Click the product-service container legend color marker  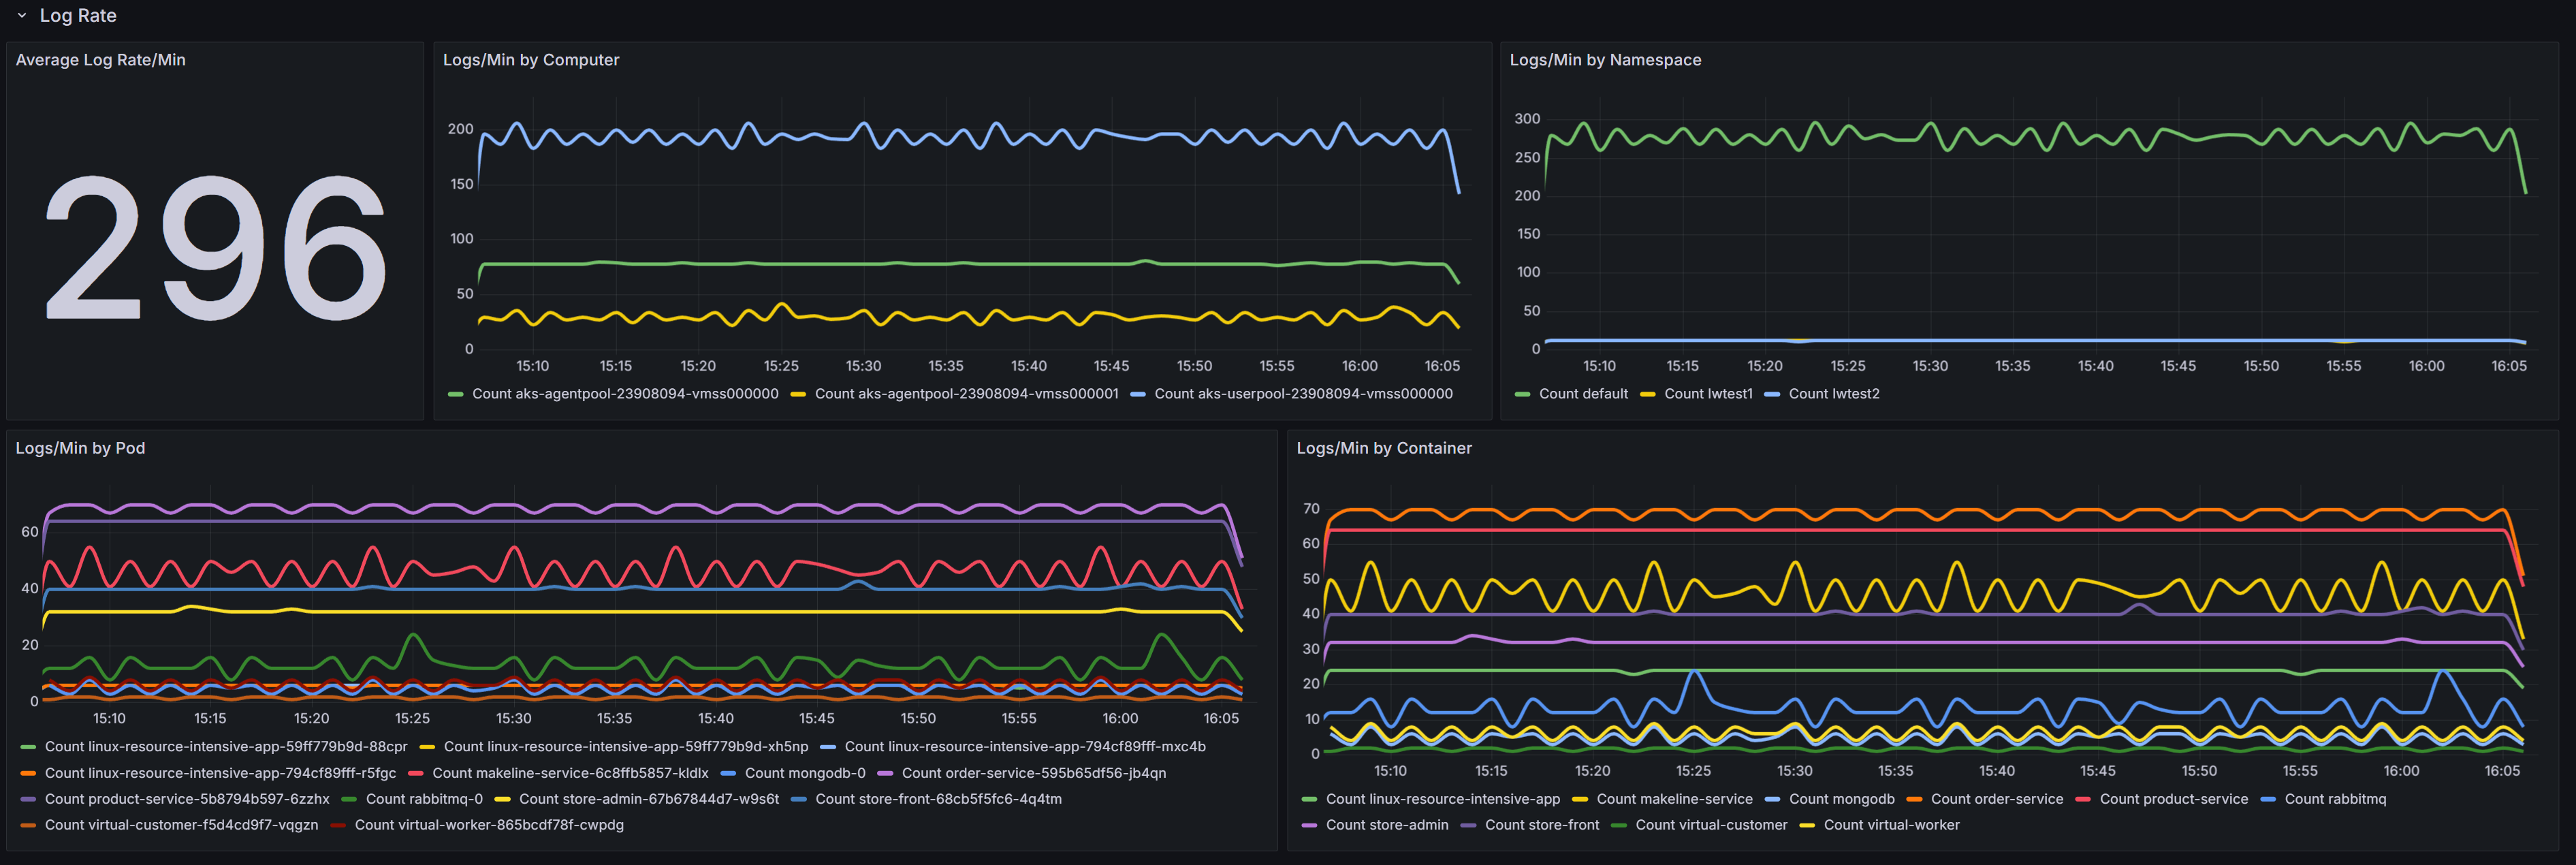2083,800
